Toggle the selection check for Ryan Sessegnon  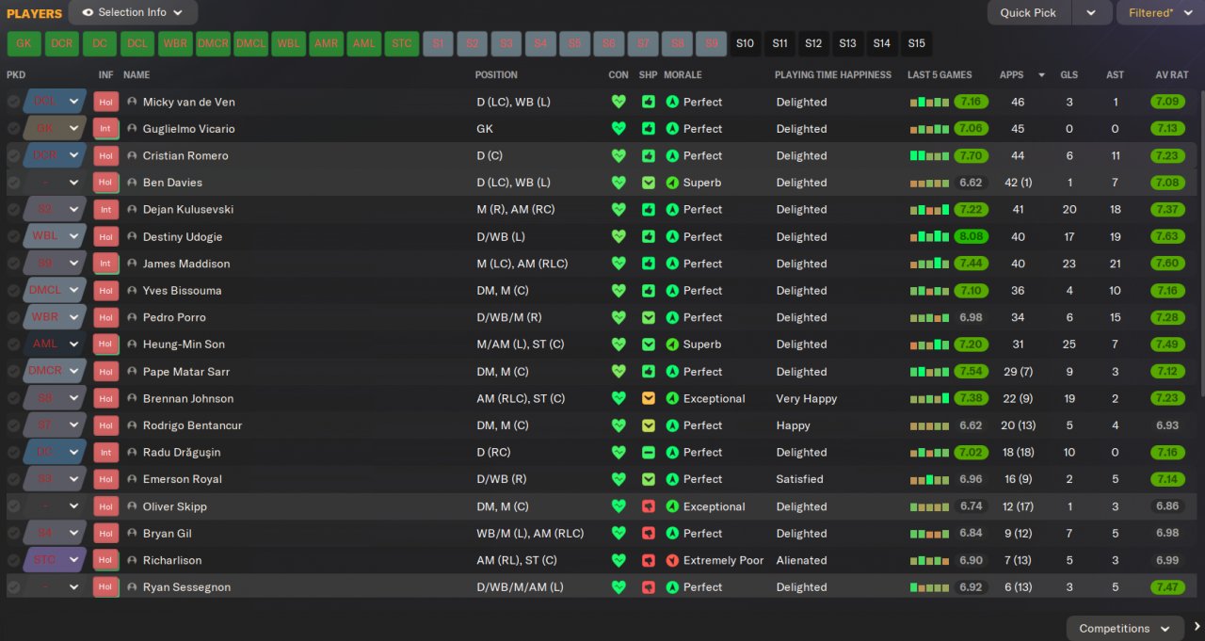[13, 587]
